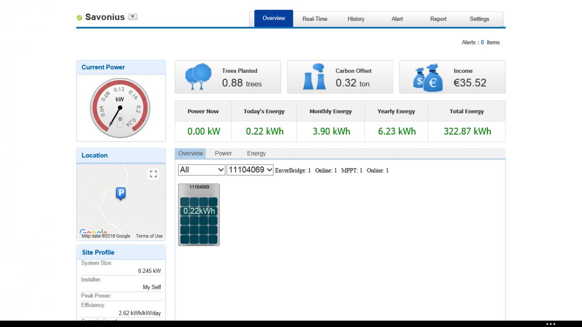Click the green status check icon beside Savonius
This screenshot has width=582, height=327.
[79, 18]
